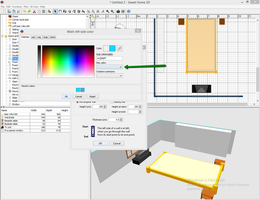Click the Undo arrow in the toolbar
The height and width of the screenshot is (200, 260).
[24, 11]
